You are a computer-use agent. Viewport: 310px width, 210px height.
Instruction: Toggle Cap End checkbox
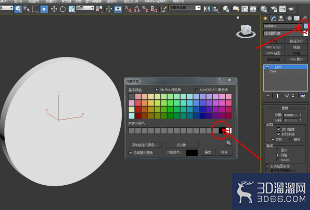[278, 134]
